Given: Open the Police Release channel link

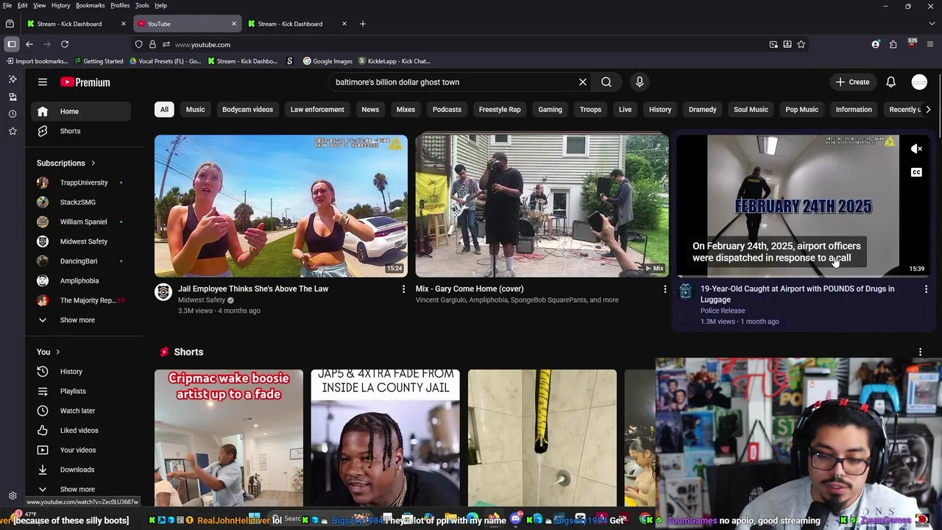Looking at the screenshot, I should click(x=723, y=311).
